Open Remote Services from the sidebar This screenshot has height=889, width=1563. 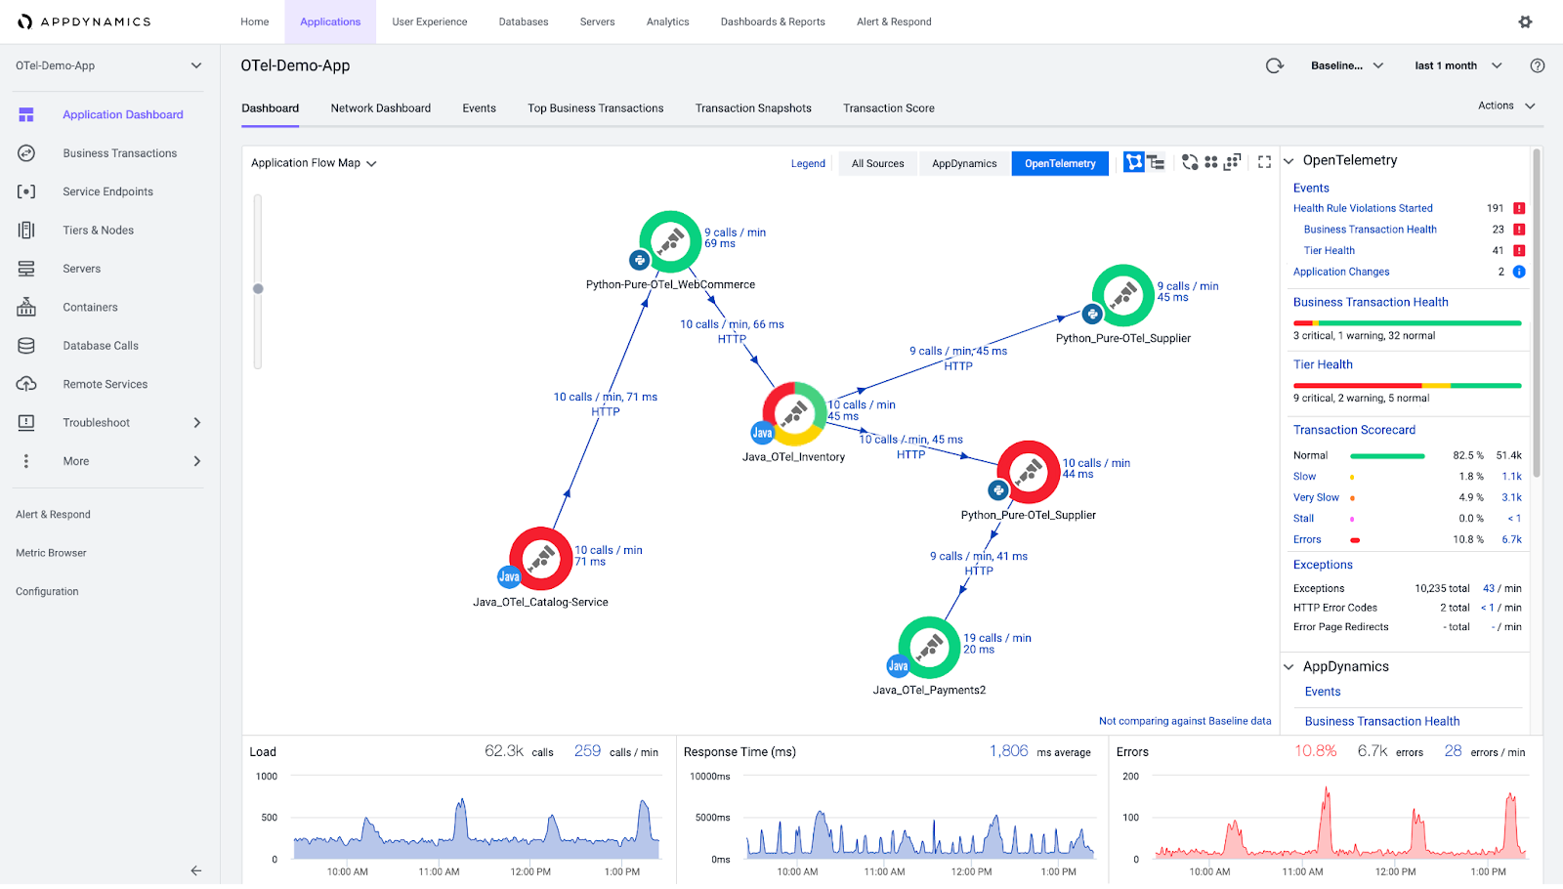click(26, 383)
